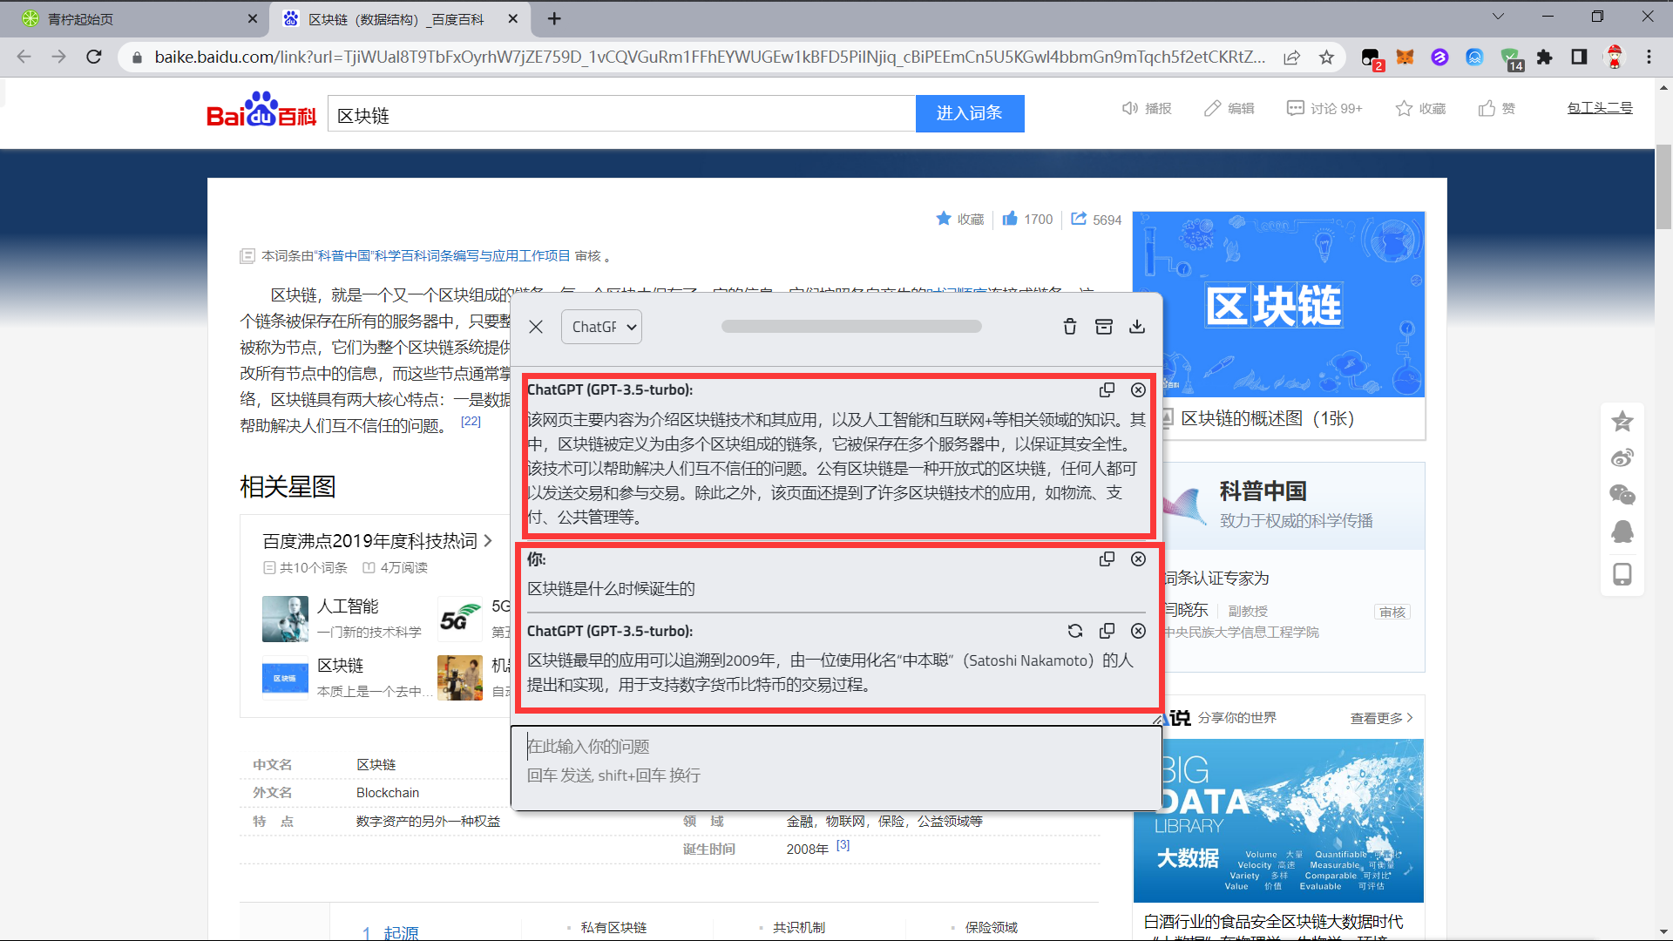
Task: Toggle the browser side panel
Action: coord(1579,57)
